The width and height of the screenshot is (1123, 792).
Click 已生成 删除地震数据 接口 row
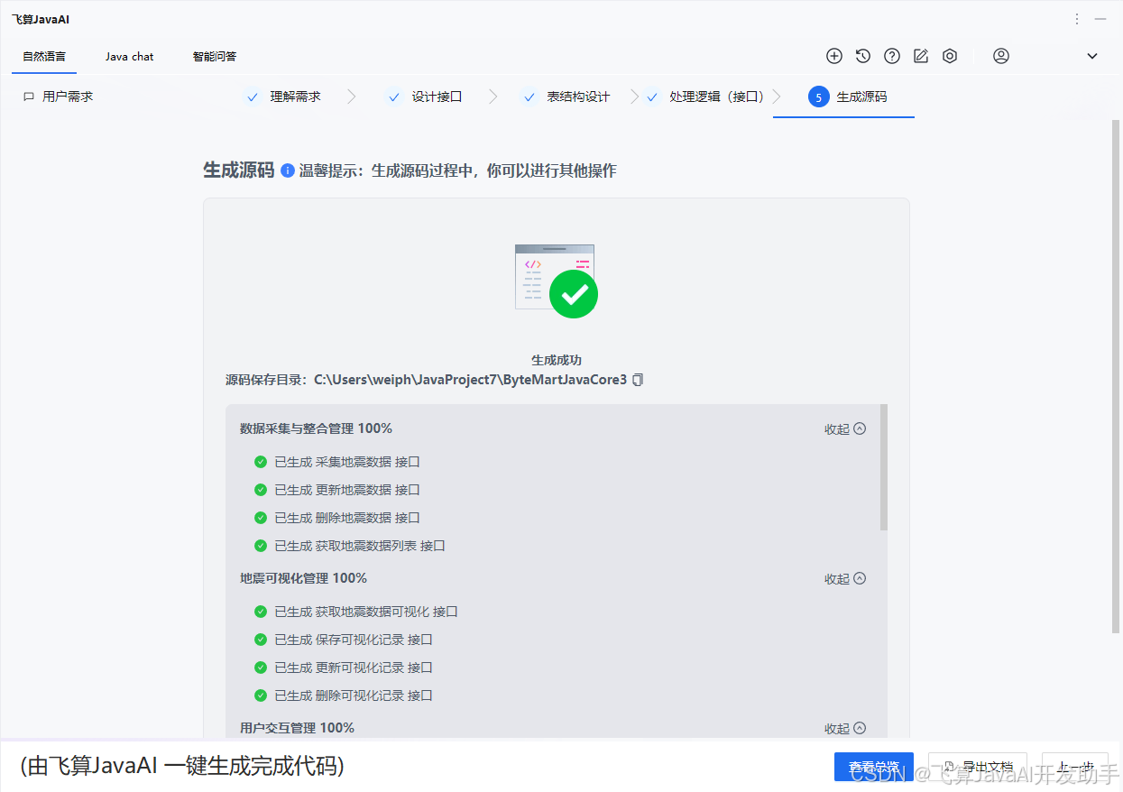pos(337,518)
